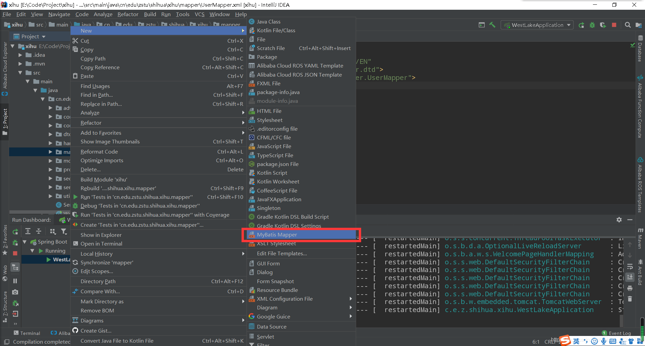Open the Refactor menu in menu bar
The image size is (645, 346).
point(128,14)
